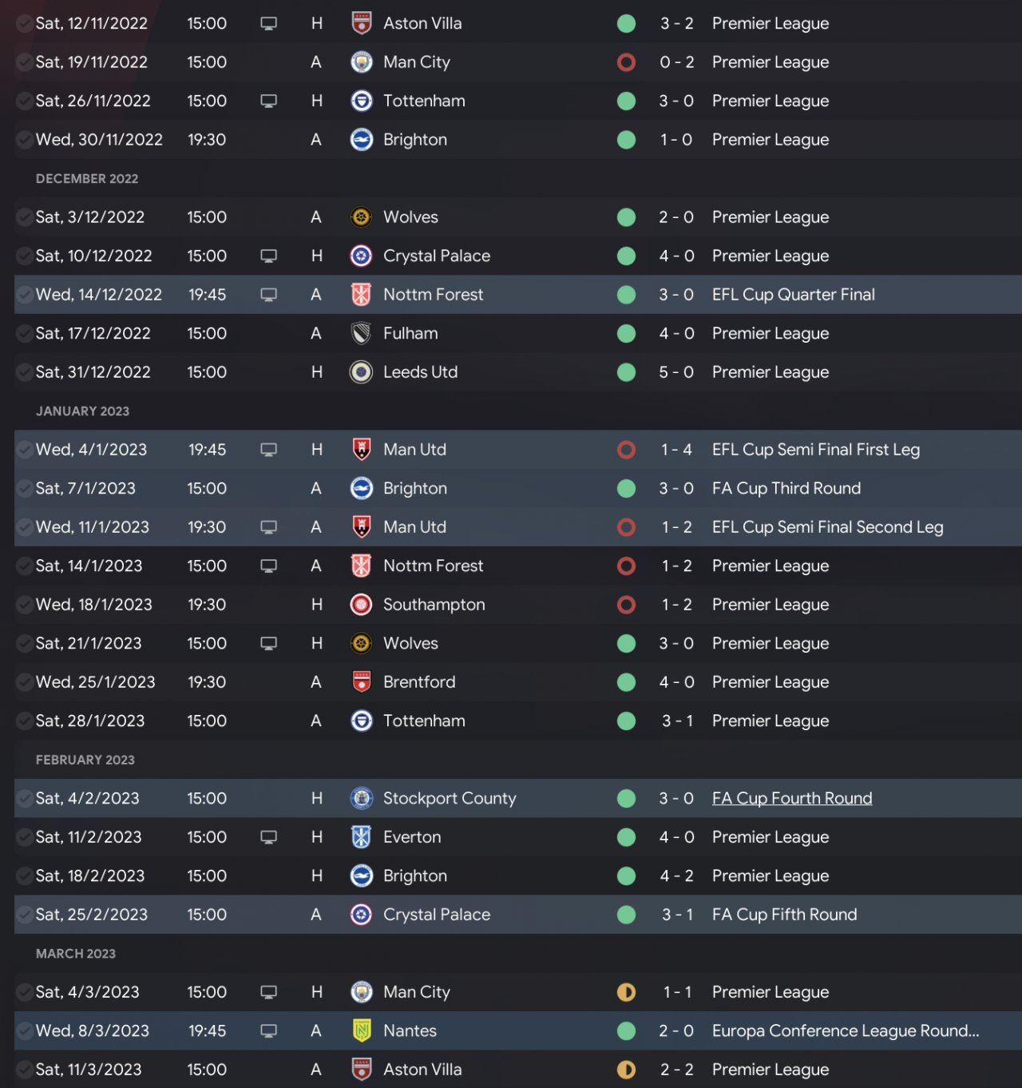Click the Everton club badge
The width and height of the screenshot is (1022, 1088).
[361, 837]
